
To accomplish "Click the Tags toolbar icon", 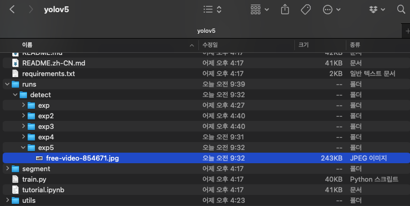I will click(306, 10).
